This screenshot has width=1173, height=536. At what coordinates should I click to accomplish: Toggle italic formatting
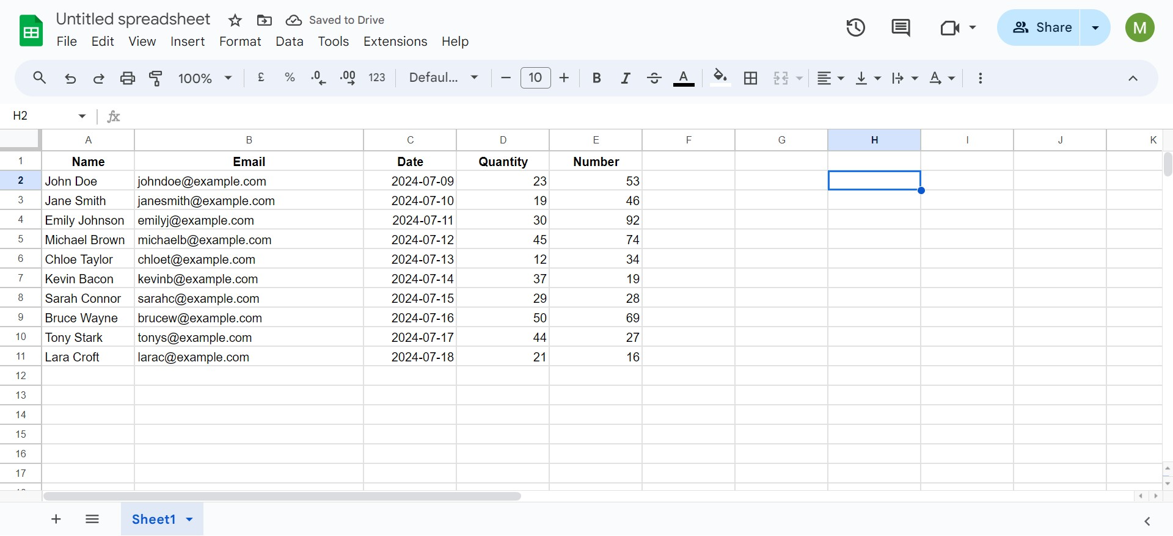click(x=626, y=78)
